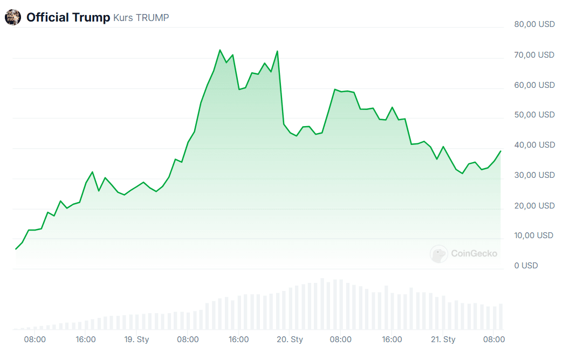Image resolution: width=563 pixels, height=354 pixels.
Task: Select the "20. Sty" date marker
Action: [x=290, y=339]
